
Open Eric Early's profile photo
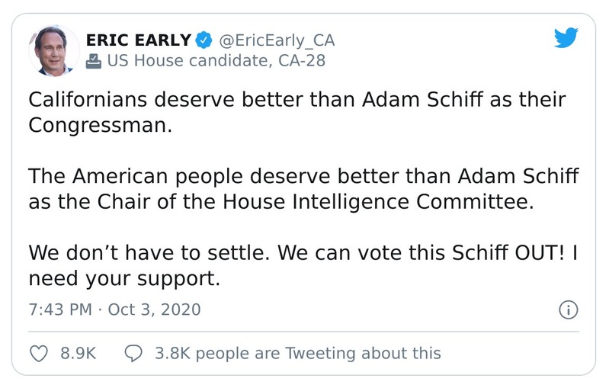coord(53,50)
